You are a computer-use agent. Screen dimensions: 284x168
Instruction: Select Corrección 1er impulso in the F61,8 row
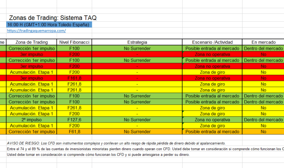tap(32, 132)
